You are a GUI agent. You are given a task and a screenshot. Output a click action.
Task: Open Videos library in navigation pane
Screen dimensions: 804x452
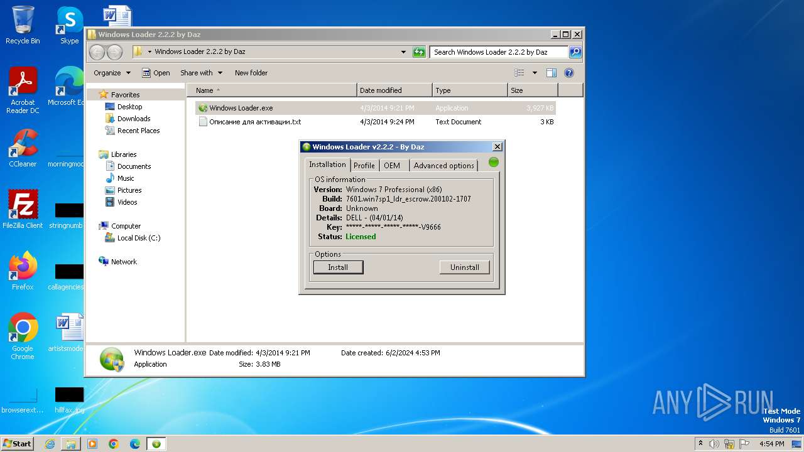coord(127,202)
